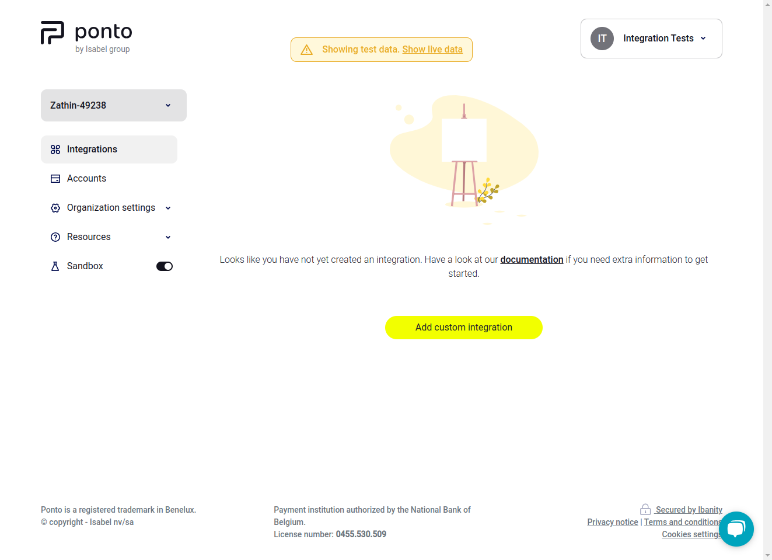The width and height of the screenshot is (772, 560).
Task: Click the Accounts card icon
Action: (x=55, y=178)
